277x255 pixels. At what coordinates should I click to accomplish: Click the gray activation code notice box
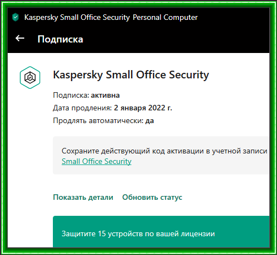161,155
